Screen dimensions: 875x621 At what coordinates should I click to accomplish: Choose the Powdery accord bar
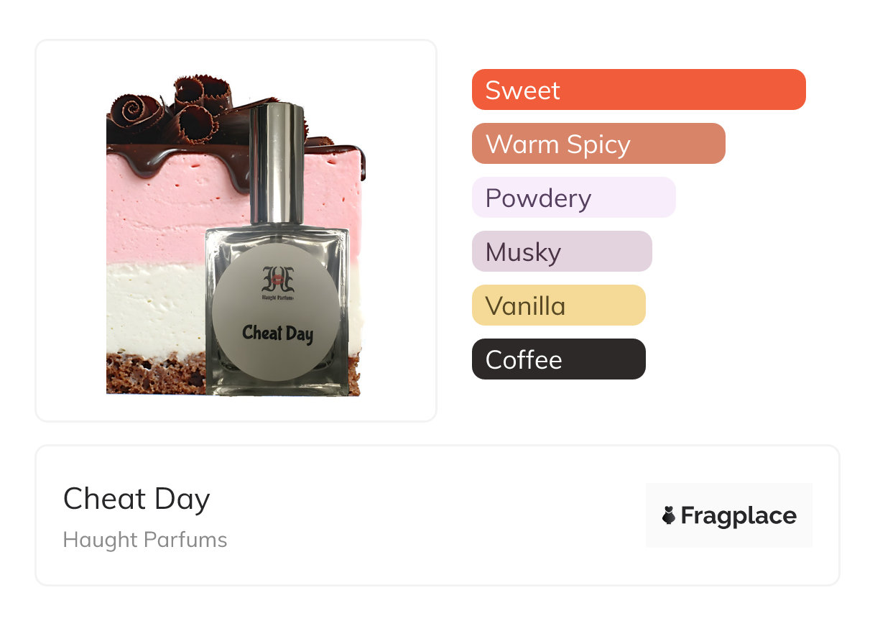pyautogui.click(x=573, y=198)
